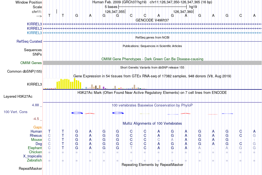The image size is (262, 175).
Task: Select the 'Scale' label in the ruler
Action: 37,7
